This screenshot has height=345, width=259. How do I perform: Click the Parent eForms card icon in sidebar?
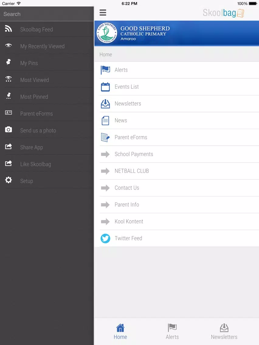(x=9, y=113)
